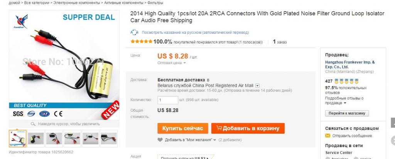Screen dimensions: 395x159
Task: Click the FrankEver logo on the product image
Action: point(20,23)
